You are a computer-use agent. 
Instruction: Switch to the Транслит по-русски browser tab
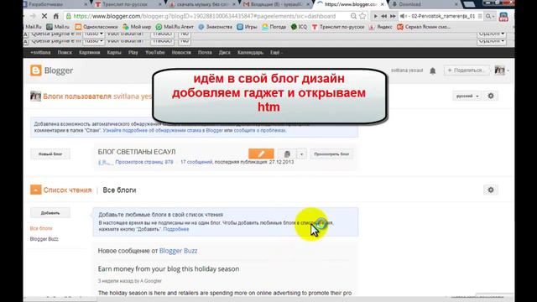pos(125,4)
